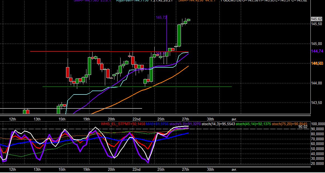This screenshot has width=325, height=173.
Task: Click 20th on the price chart date axis
Action: [x=111, y=119]
